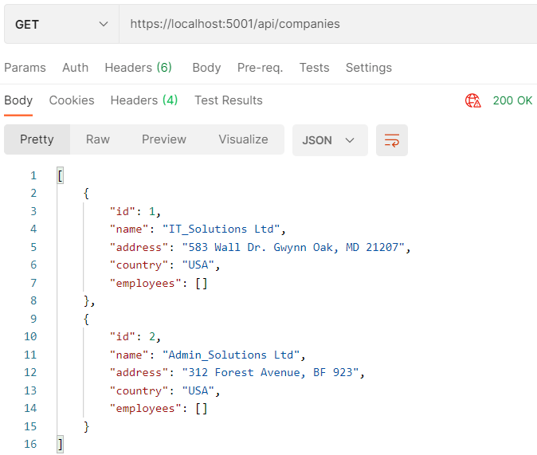Click the "Admin_Solutions Ltd" name value

pos(231,355)
